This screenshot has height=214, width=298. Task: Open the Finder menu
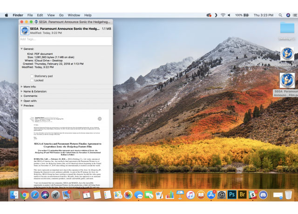point(18,15)
